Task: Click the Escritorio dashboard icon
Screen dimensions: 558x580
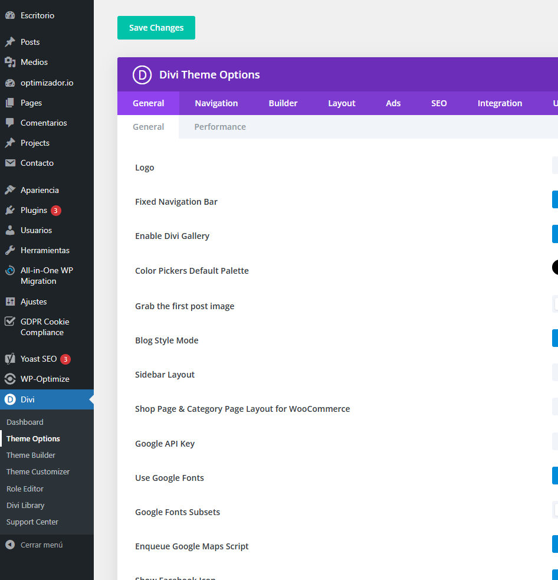Action: 10,15
